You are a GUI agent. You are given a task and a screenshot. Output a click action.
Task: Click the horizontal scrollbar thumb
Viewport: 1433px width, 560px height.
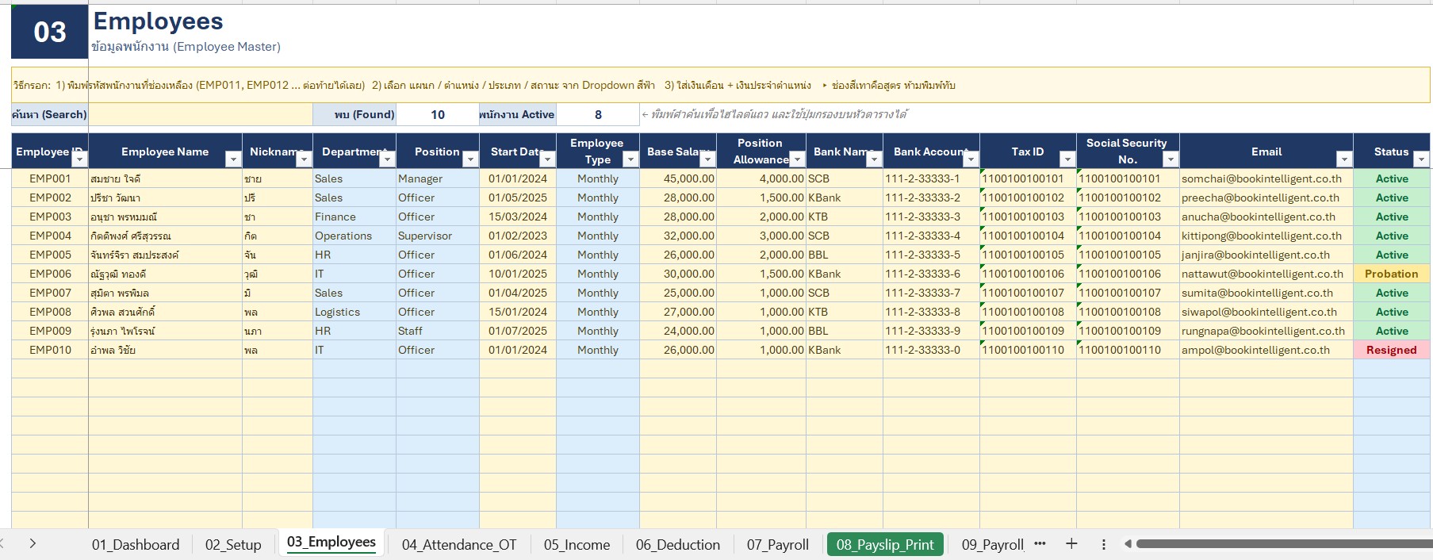point(1283,544)
